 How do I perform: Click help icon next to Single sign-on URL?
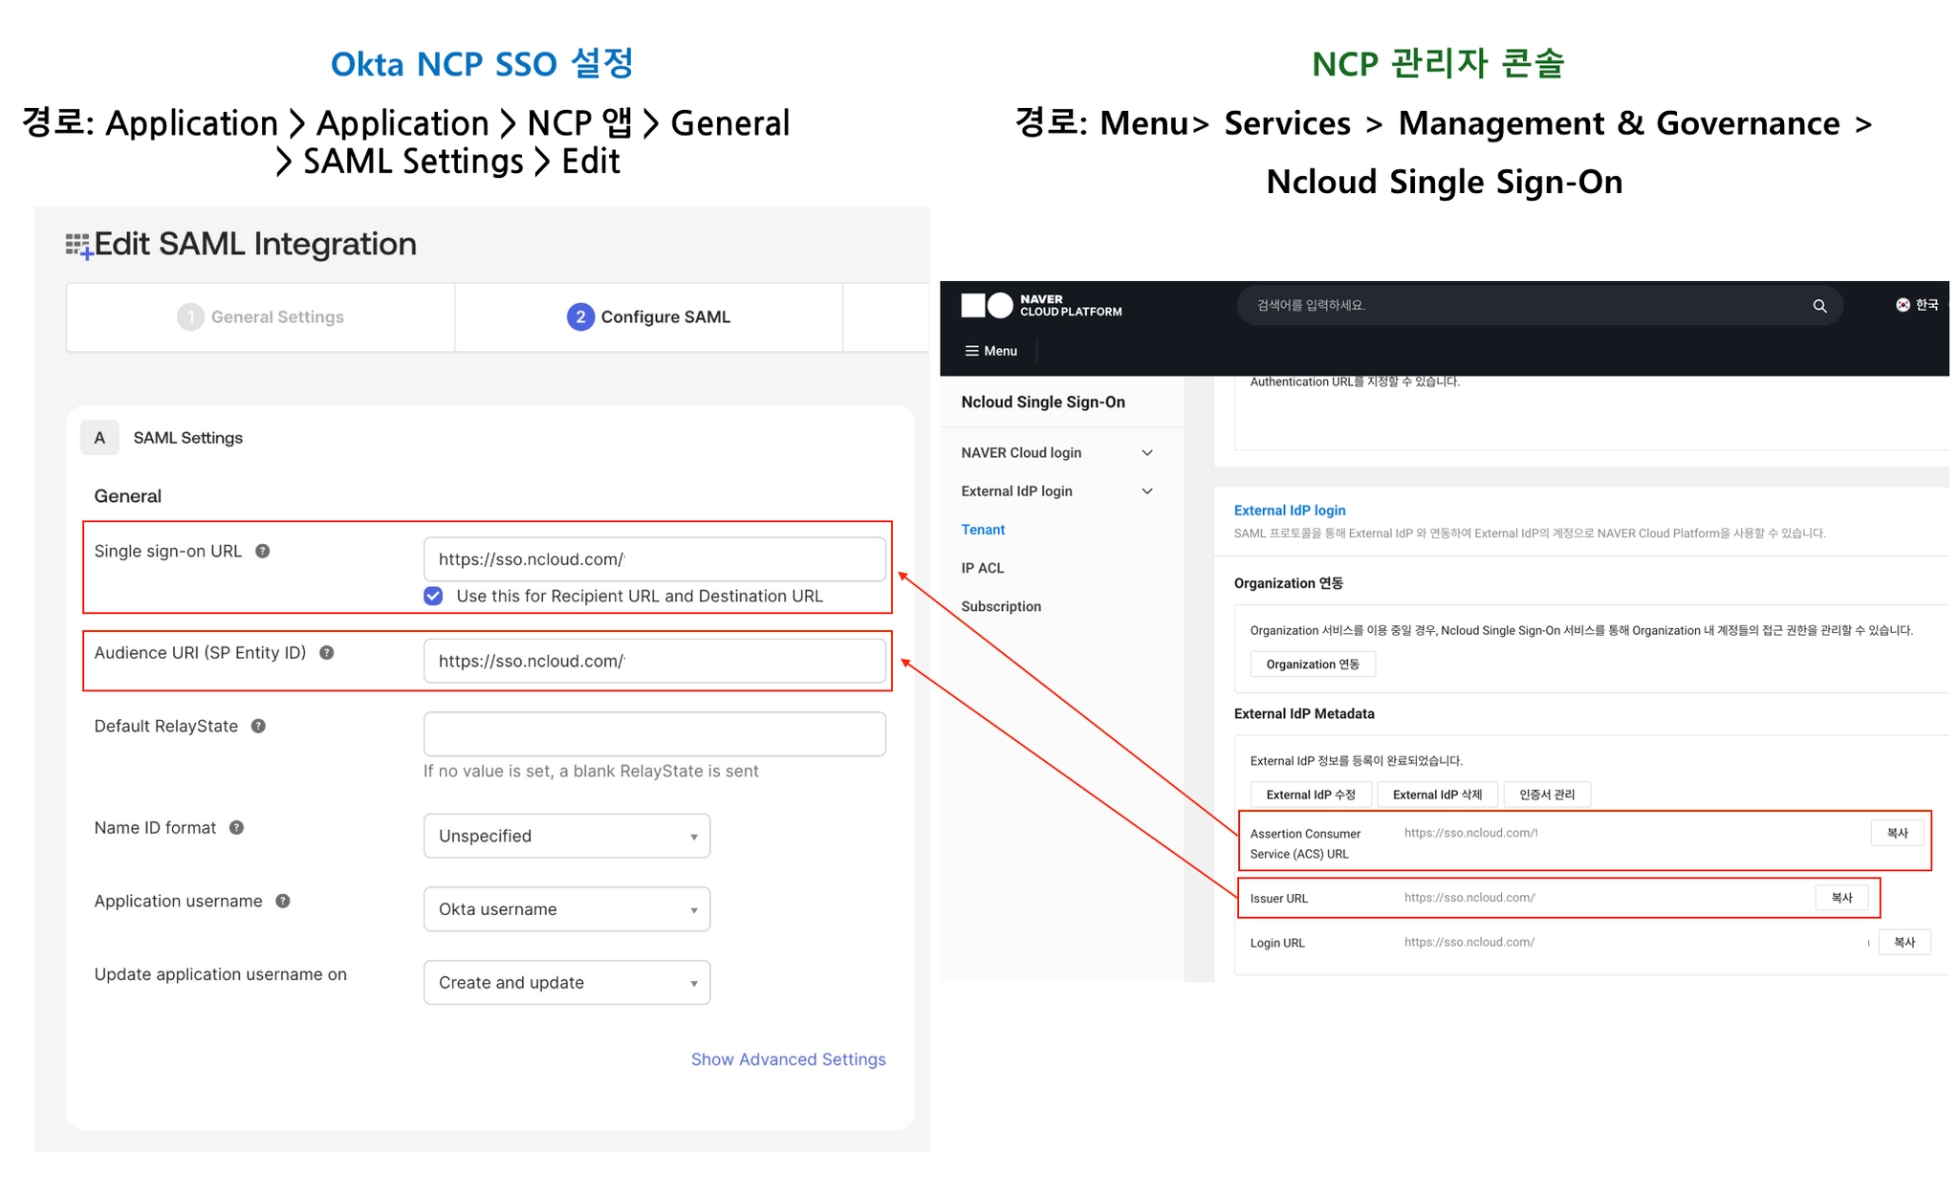(263, 552)
